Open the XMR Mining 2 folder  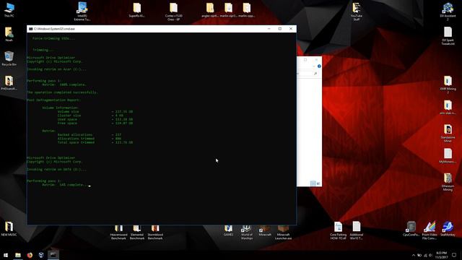coord(448,84)
